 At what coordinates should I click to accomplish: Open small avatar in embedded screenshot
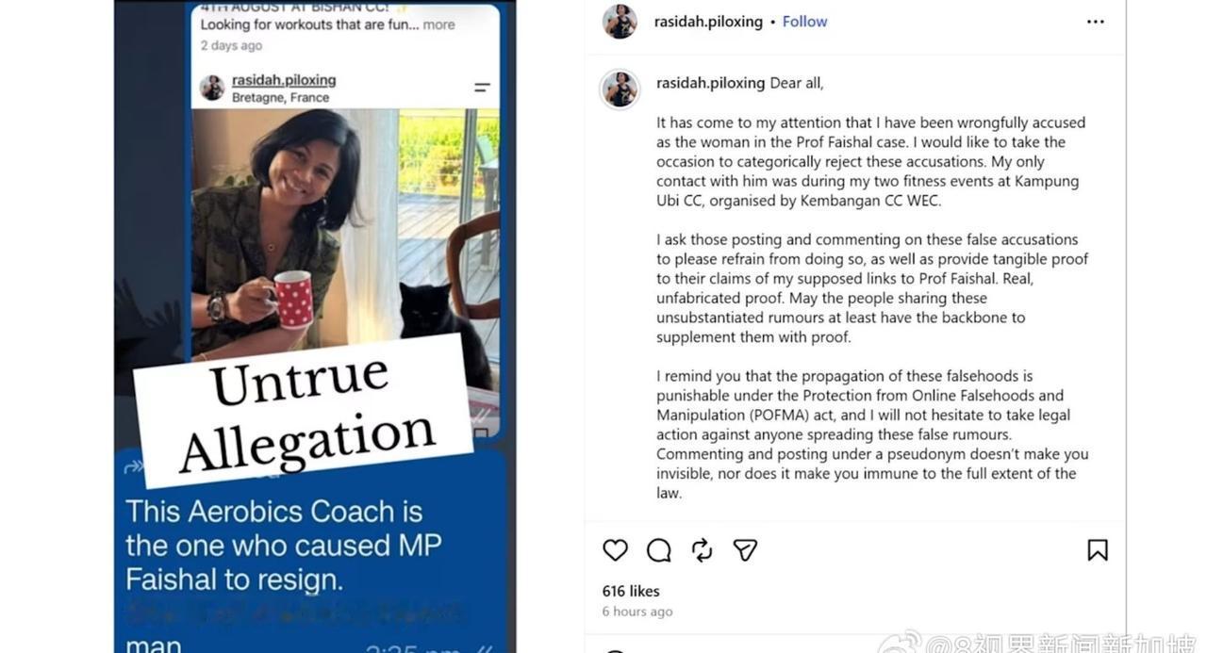pyautogui.click(x=212, y=89)
